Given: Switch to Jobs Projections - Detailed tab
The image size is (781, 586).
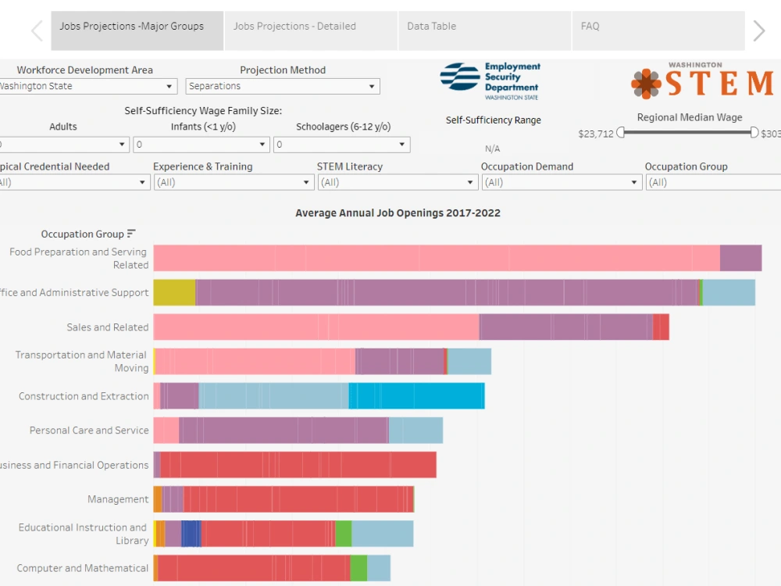Looking at the screenshot, I should click(311, 31).
